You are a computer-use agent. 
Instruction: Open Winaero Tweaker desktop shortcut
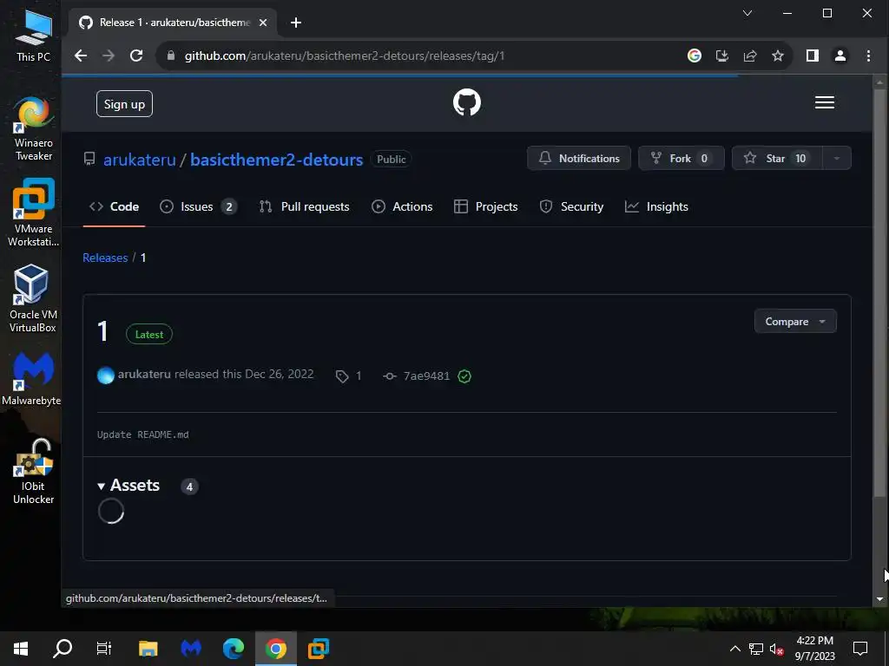(34, 129)
